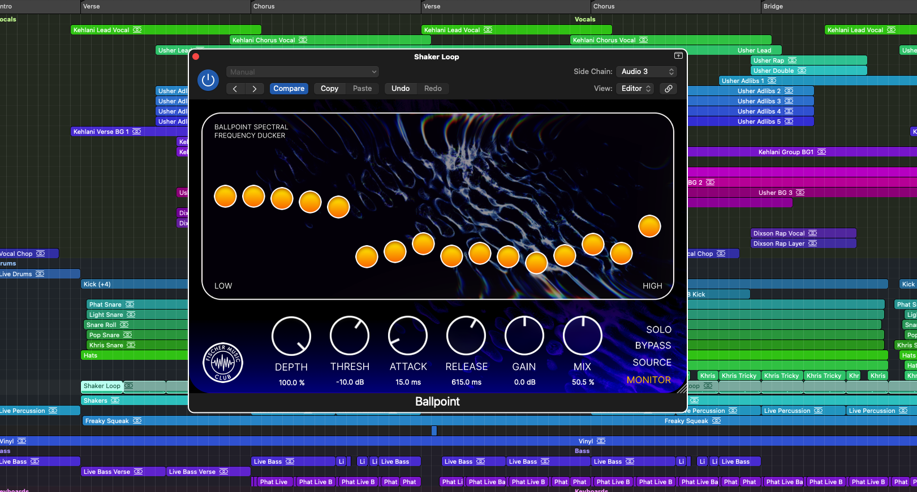Click the GAIN knob
917x492 pixels.
pos(524,336)
